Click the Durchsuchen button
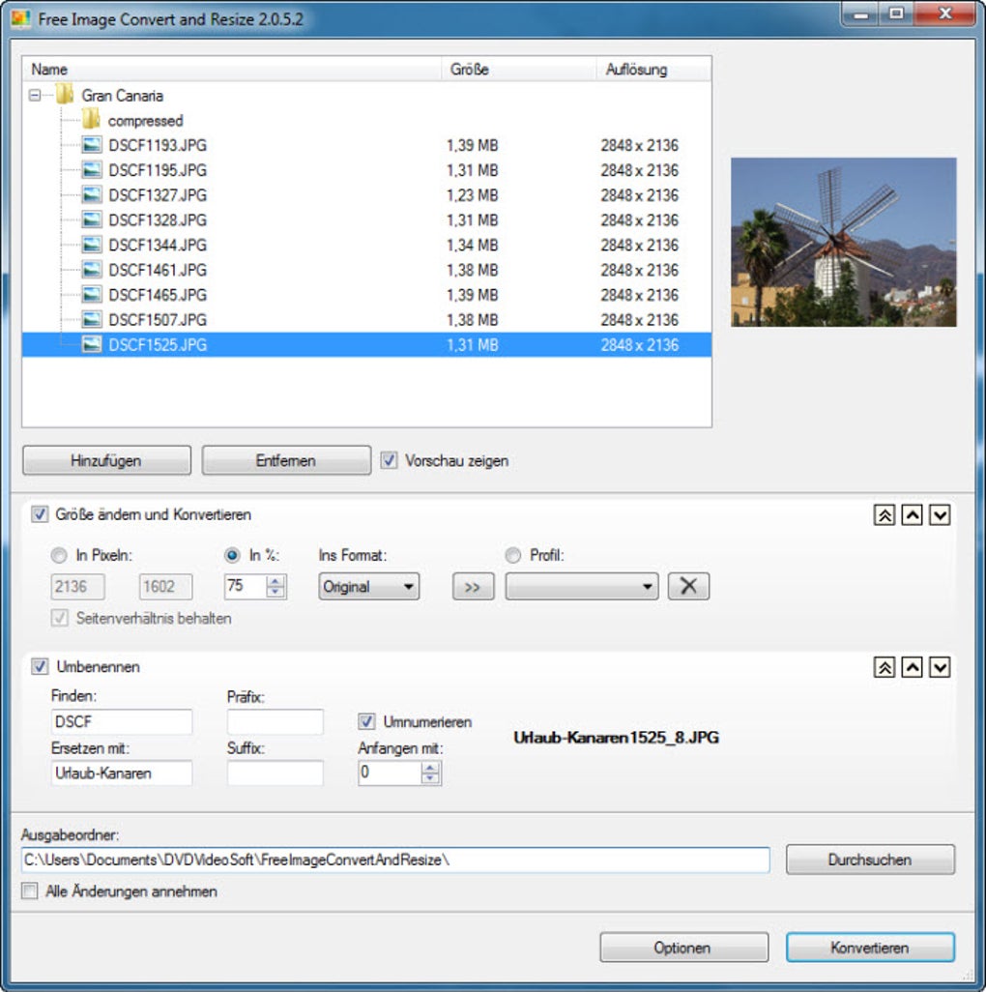The image size is (986, 992). click(x=870, y=860)
